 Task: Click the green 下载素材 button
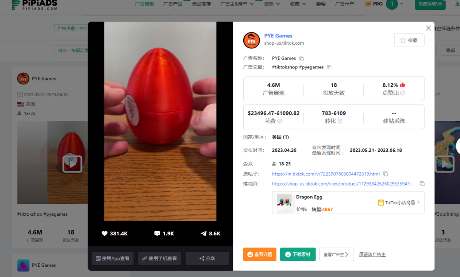[x=298, y=254]
